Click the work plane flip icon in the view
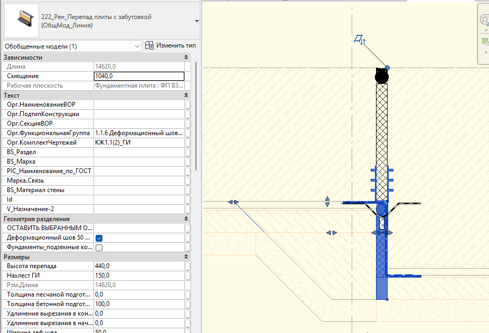The width and height of the screenshot is (489, 333). 360,40
